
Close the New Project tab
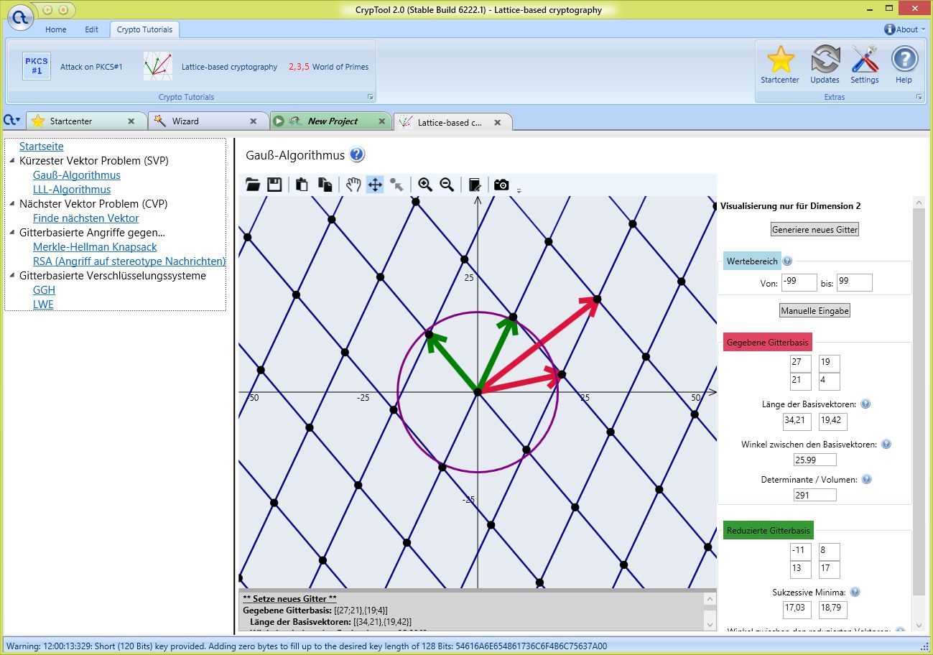[x=381, y=121]
